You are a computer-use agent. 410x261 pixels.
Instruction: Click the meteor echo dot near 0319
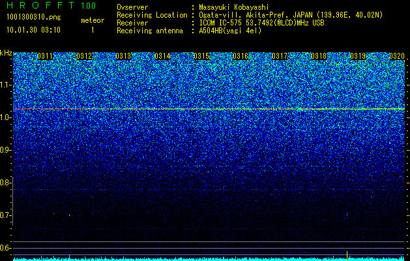click(x=347, y=215)
